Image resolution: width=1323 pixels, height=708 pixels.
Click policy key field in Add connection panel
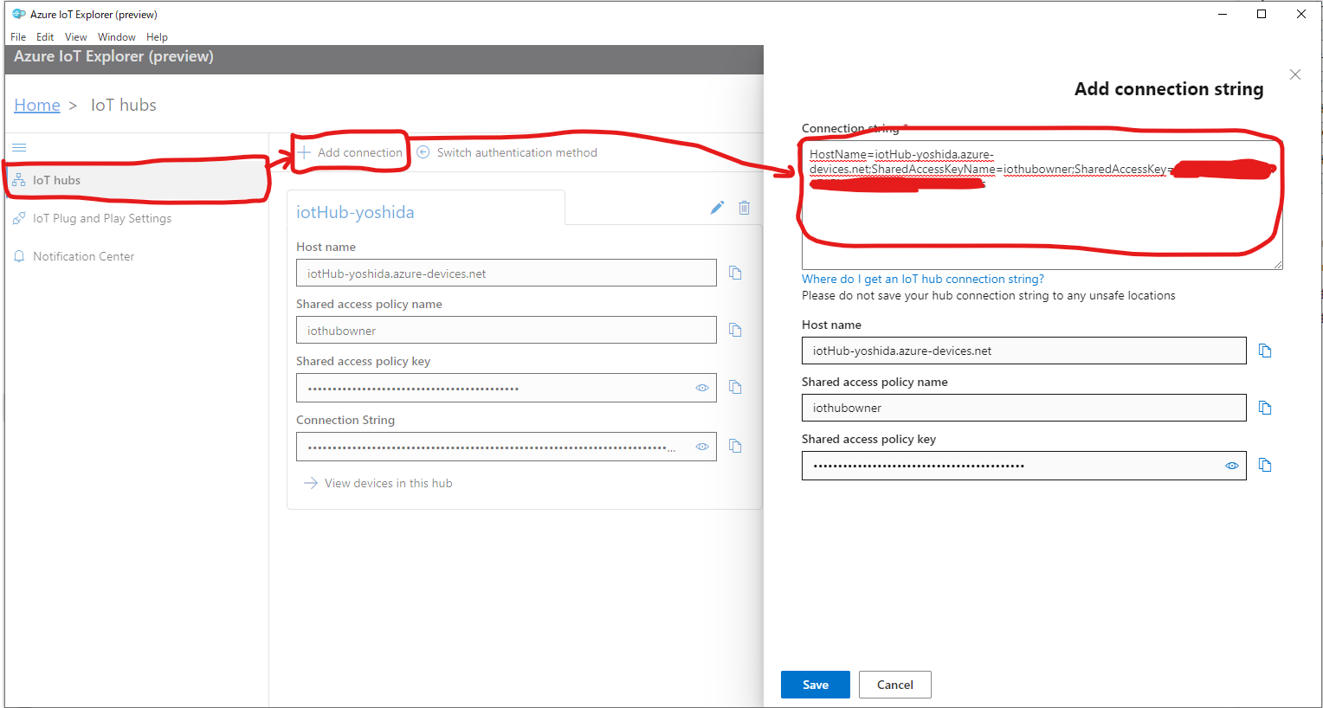1024,466
